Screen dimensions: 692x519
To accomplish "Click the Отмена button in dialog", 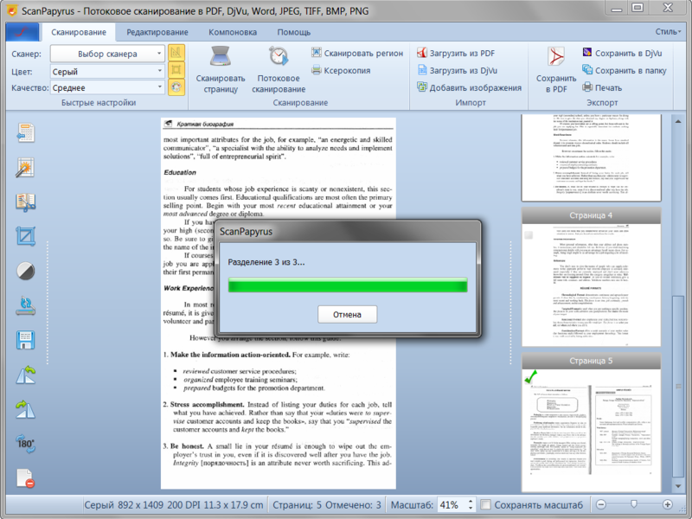I will (348, 315).
